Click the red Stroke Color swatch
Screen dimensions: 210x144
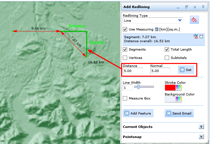tap(170, 88)
